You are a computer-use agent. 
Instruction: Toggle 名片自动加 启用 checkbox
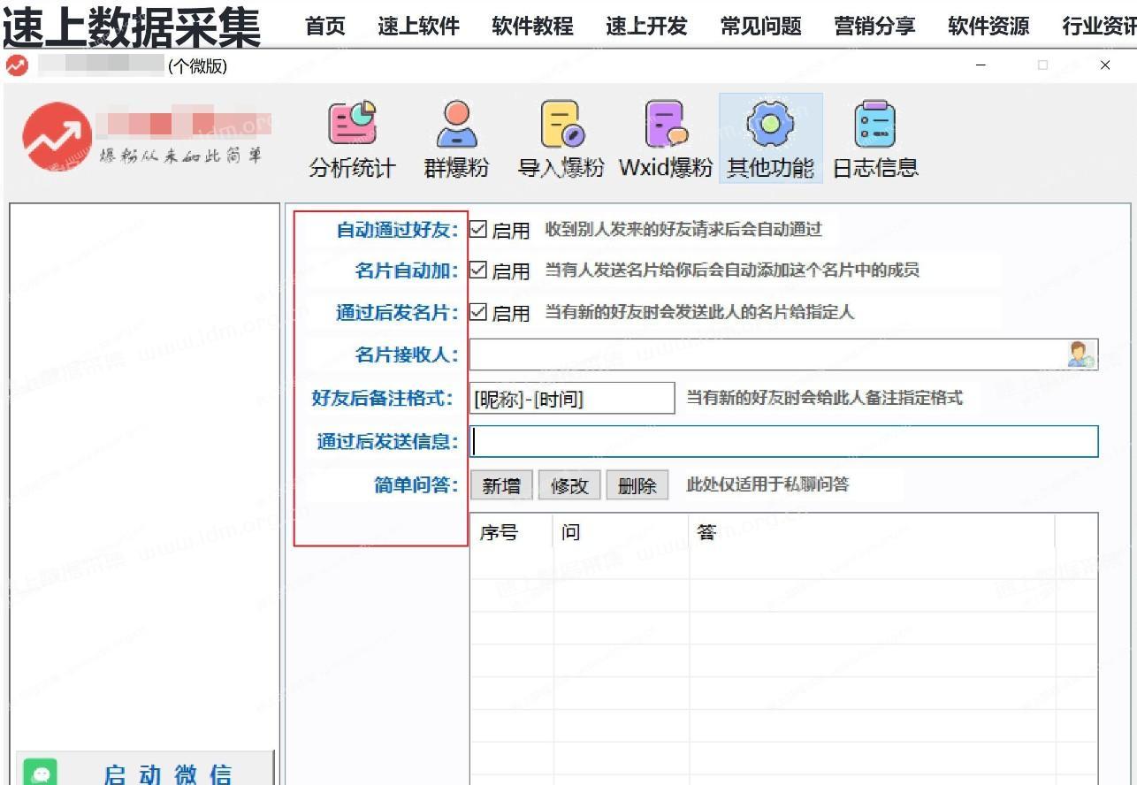pyautogui.click(x=478, y=270)
